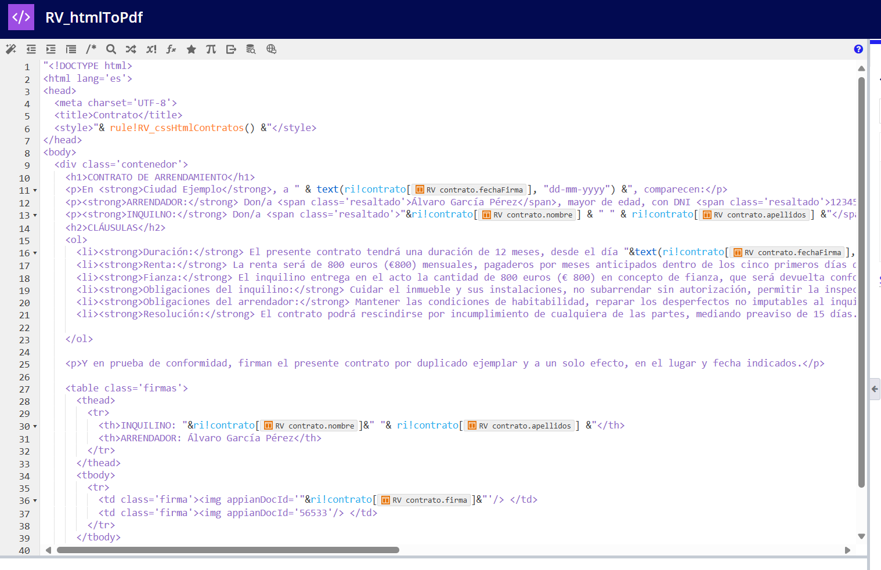The height and width of the screenshot is (570, 881).
Task: Click the star icon in toolbar
Action: coord(191,49)
